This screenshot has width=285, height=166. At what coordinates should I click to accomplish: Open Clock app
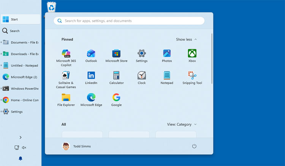pos(142,78)
